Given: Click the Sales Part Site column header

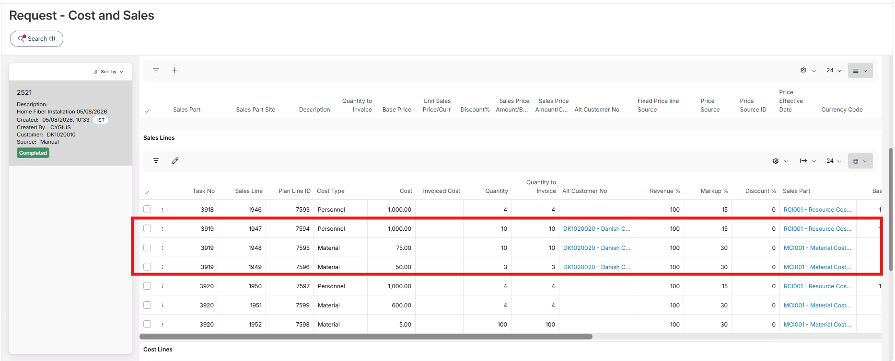Looking at the screenshot, I should (256, 110).
